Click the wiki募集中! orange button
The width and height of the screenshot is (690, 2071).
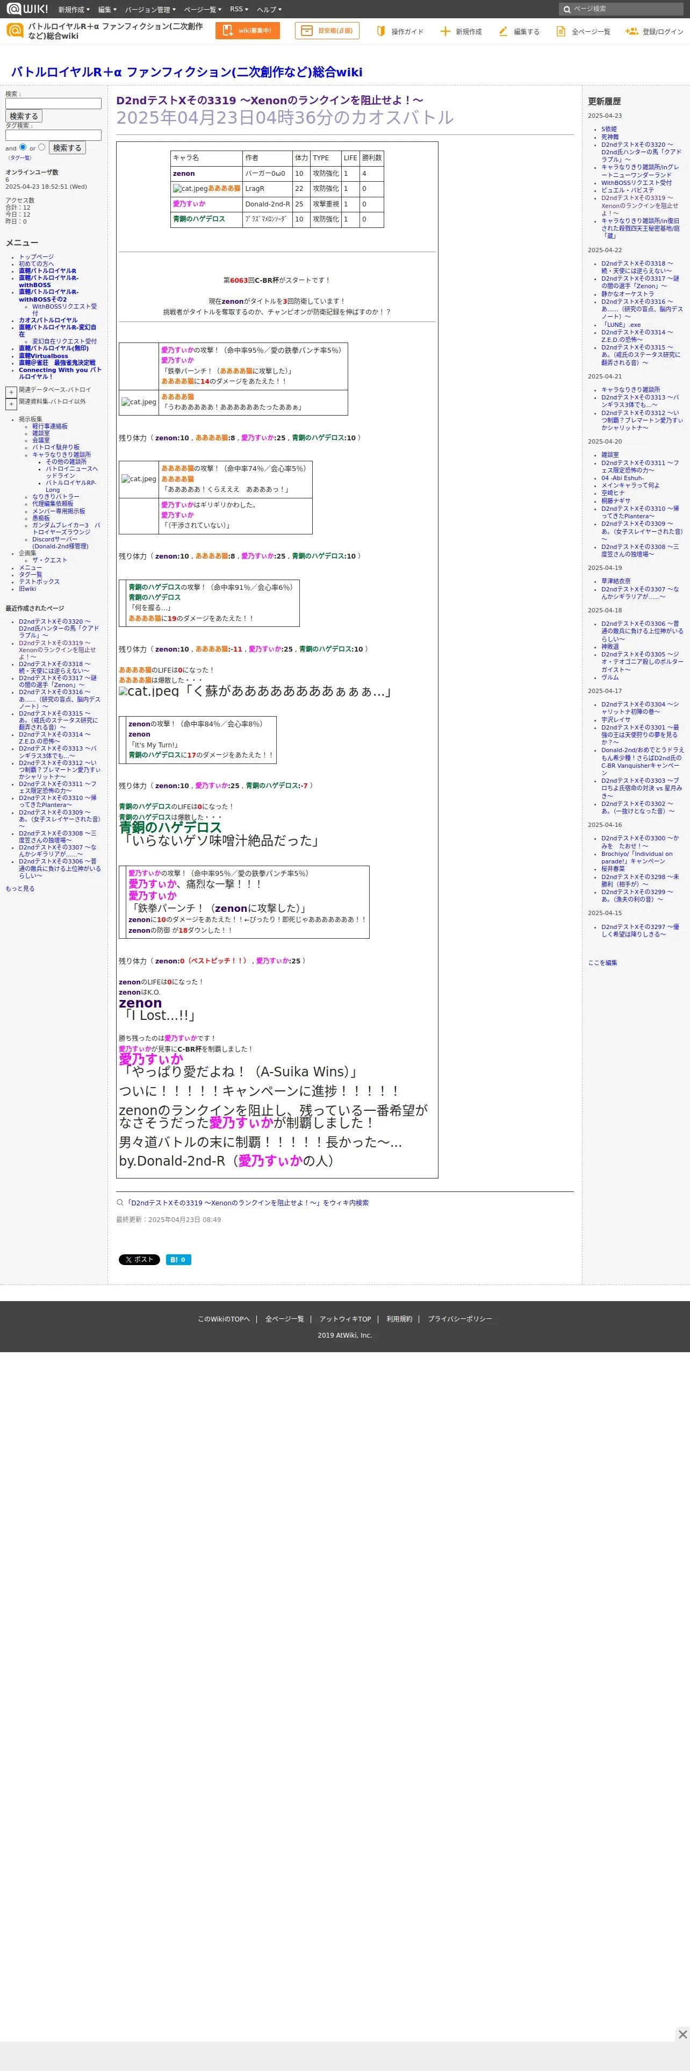(247, 31)
